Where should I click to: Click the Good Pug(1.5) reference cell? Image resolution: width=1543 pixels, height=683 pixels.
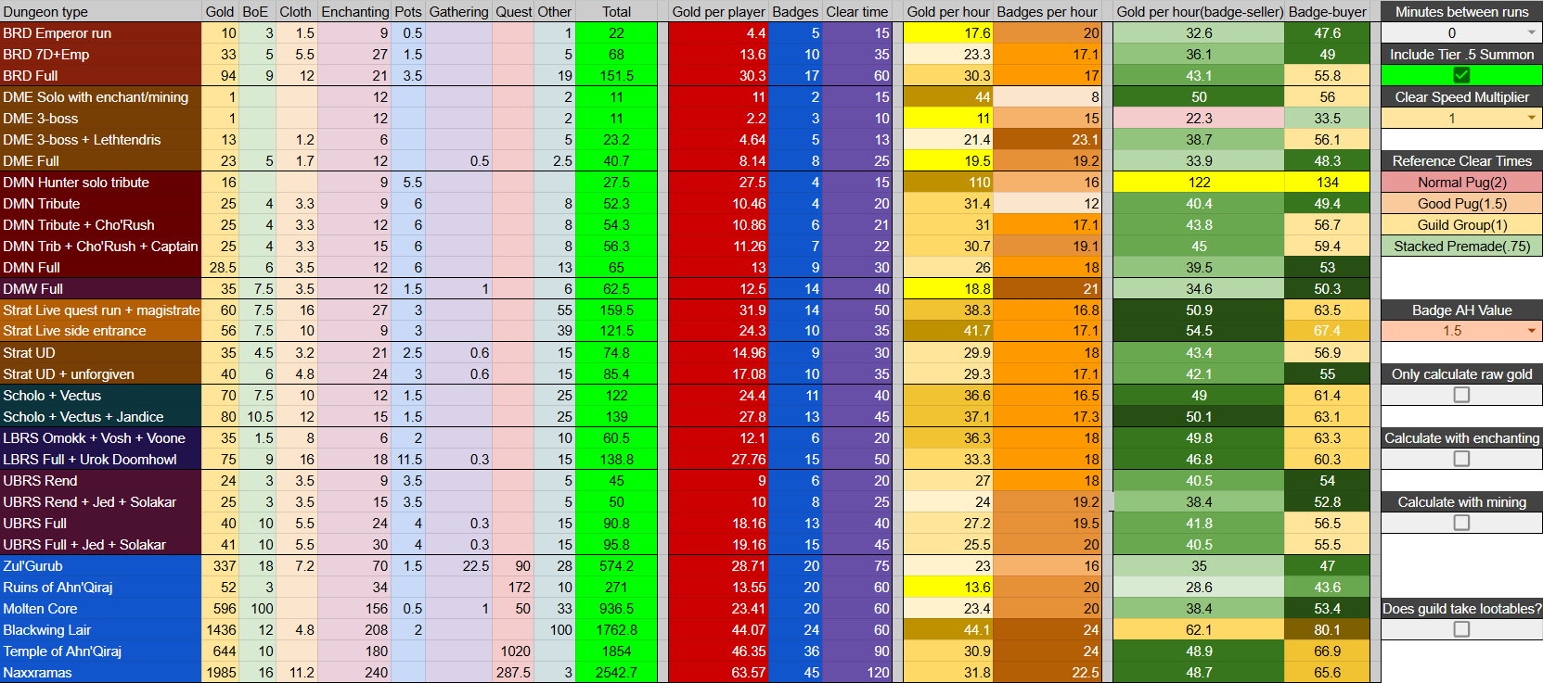1461,204
